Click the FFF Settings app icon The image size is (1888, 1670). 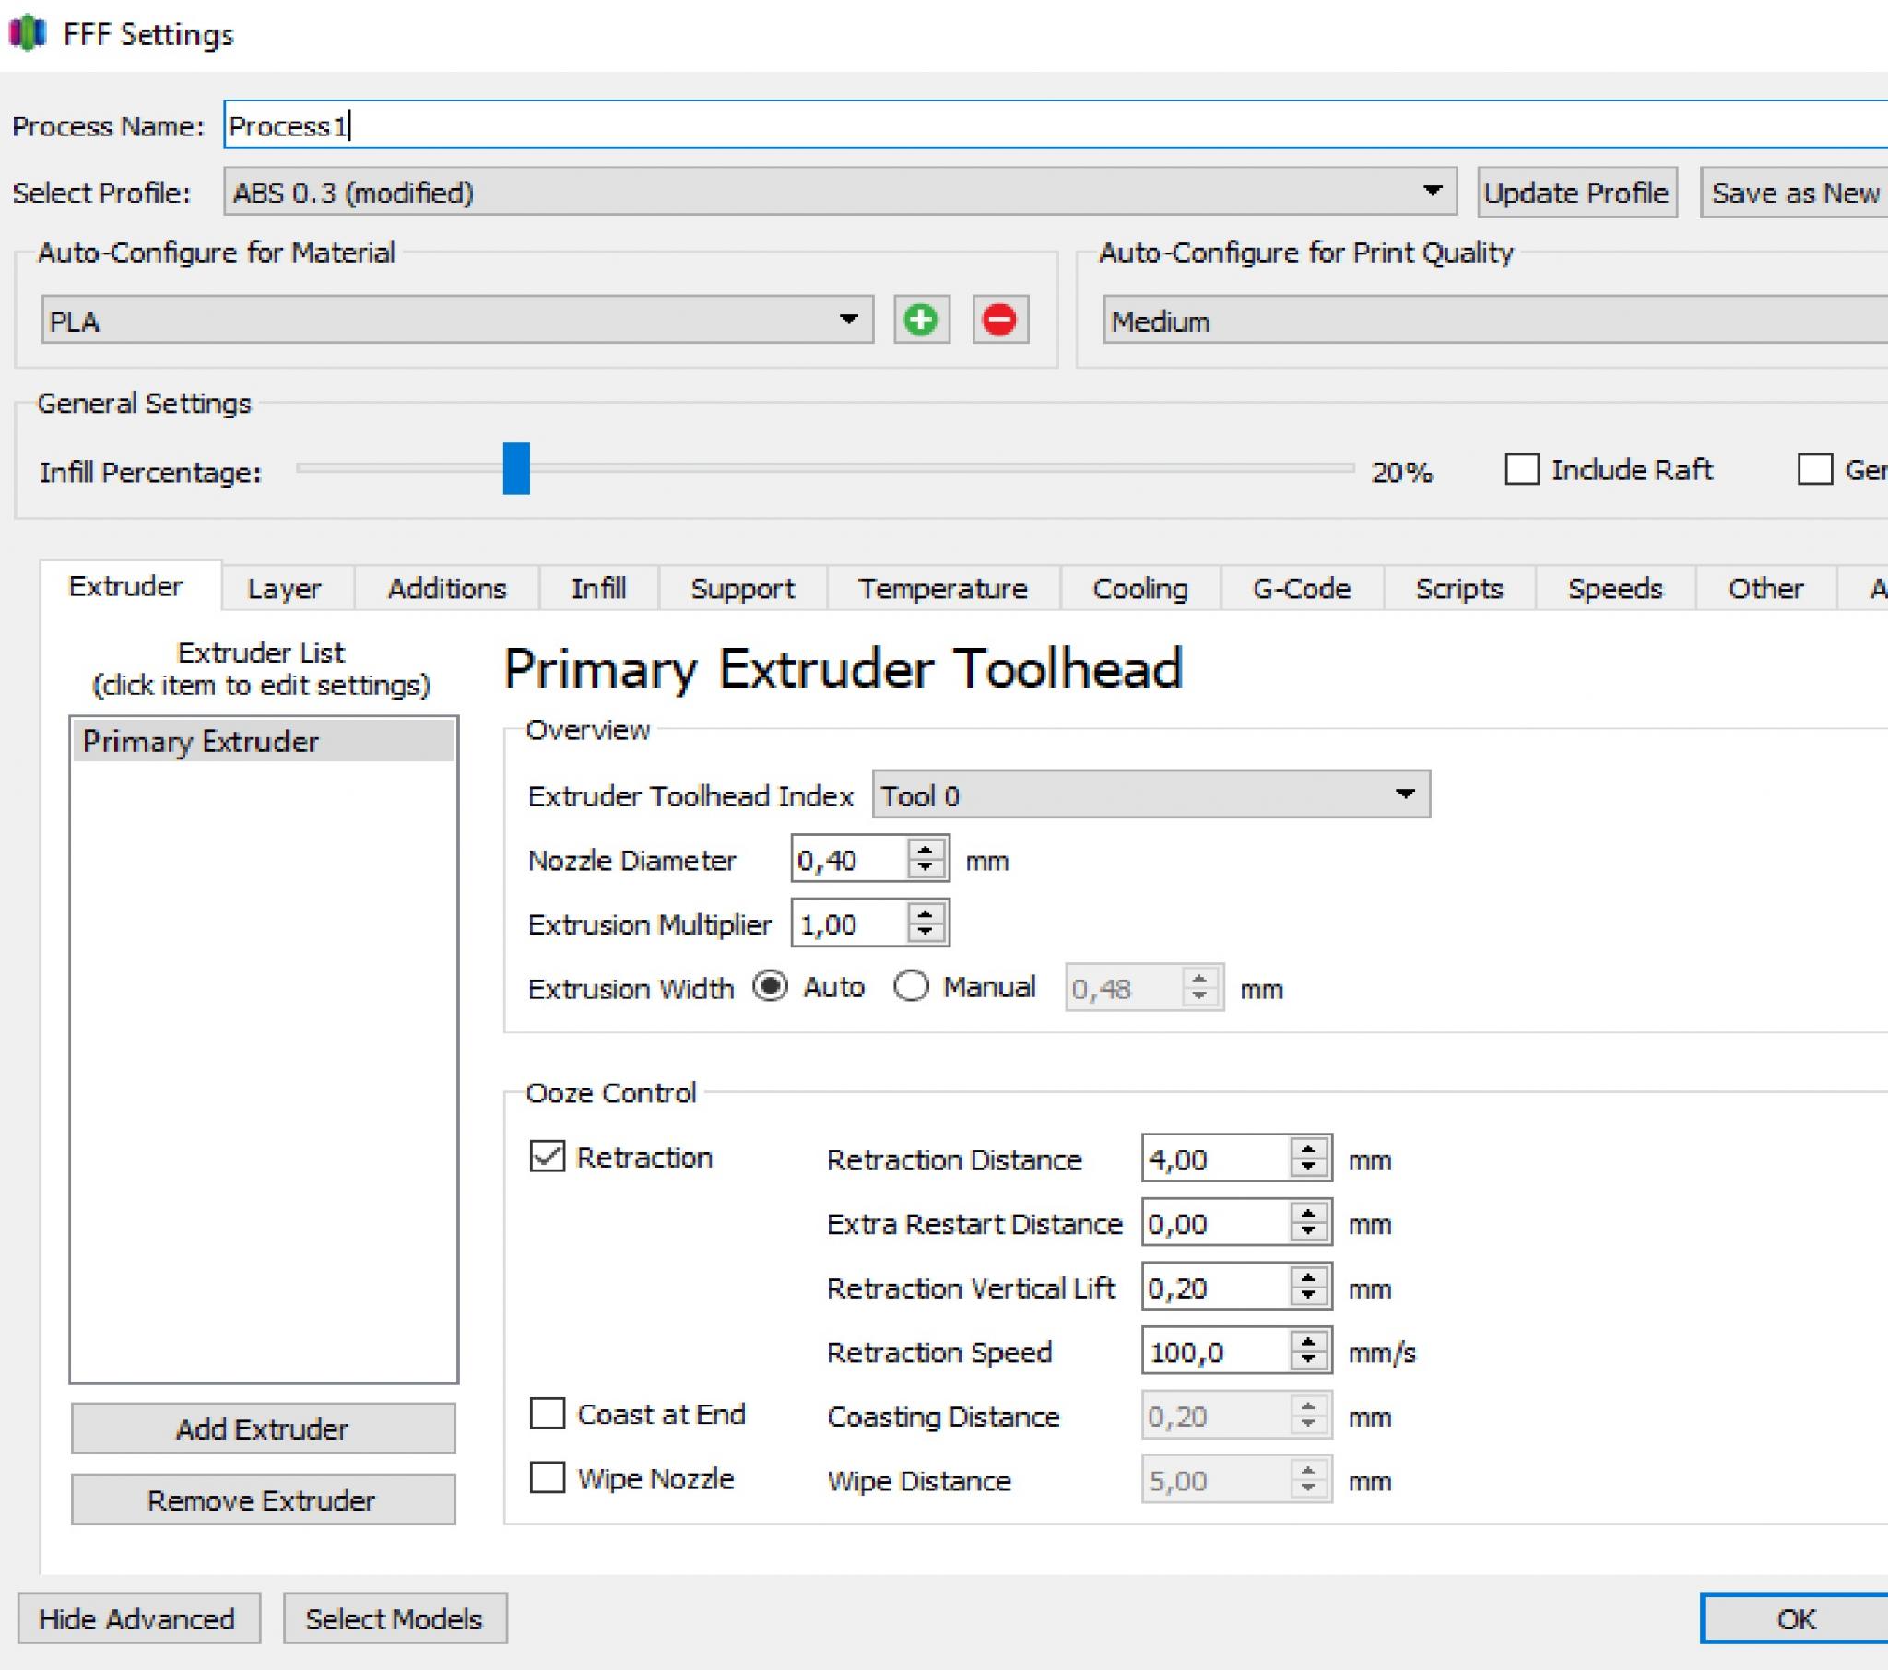(27, 33)
